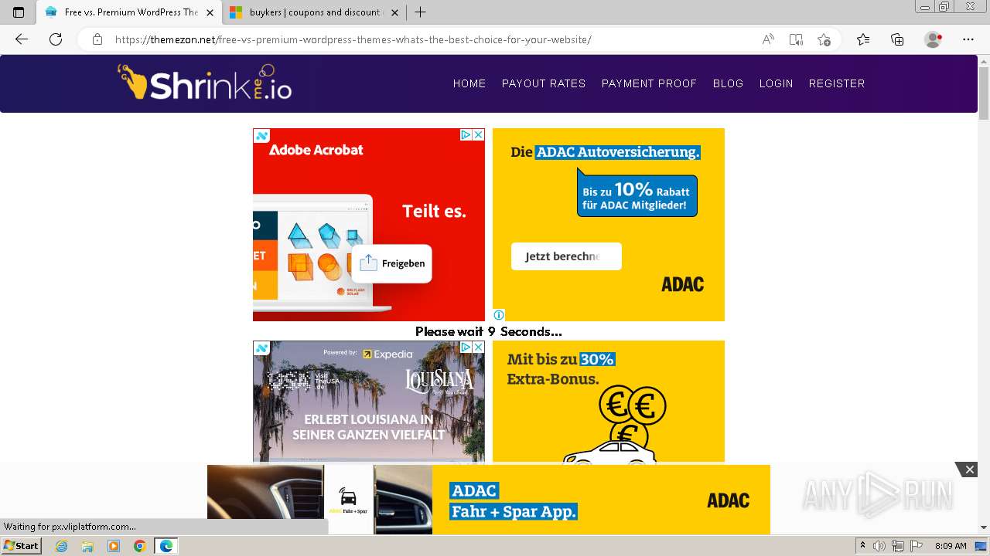This screenshot has width=990, height=556.
Task: Open the browser profile avatar
Action: pos(933,39)
